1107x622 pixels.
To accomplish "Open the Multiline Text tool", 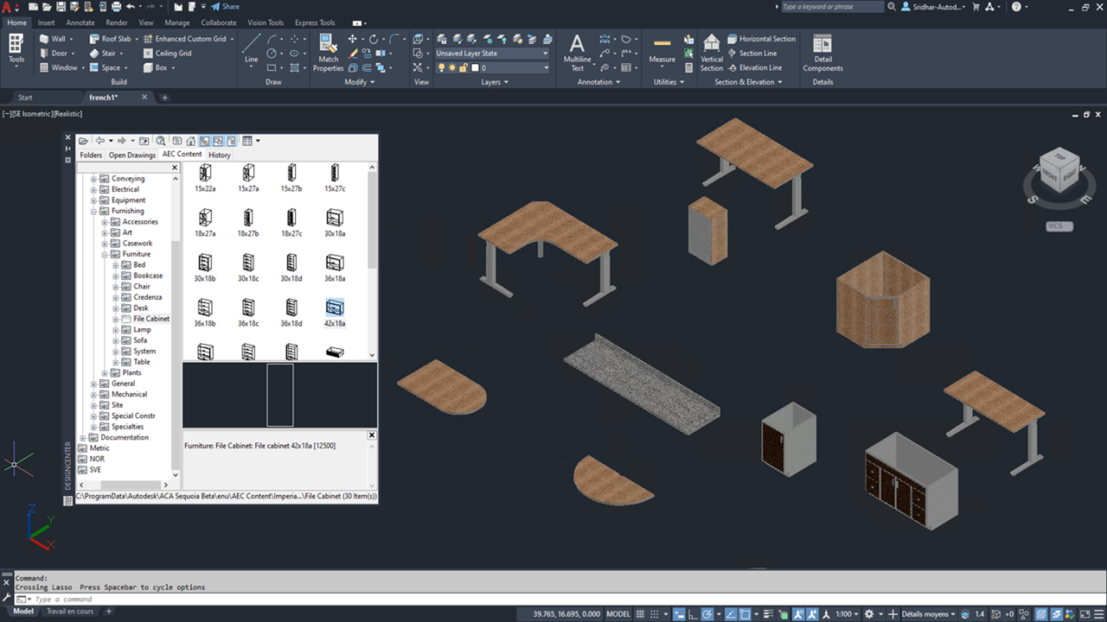I will [576, 48].
